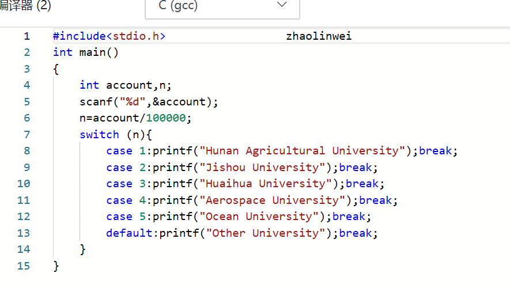This screenshot has width=510, height=288.
Task: Click the break keyword on line 8
Action: coord(436,151)
